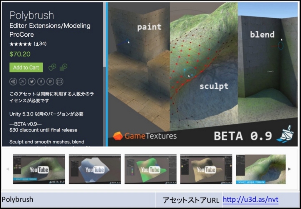This screenshot has width=301, height=209.
Task: Share on Facebook icon
Action: 41,82
